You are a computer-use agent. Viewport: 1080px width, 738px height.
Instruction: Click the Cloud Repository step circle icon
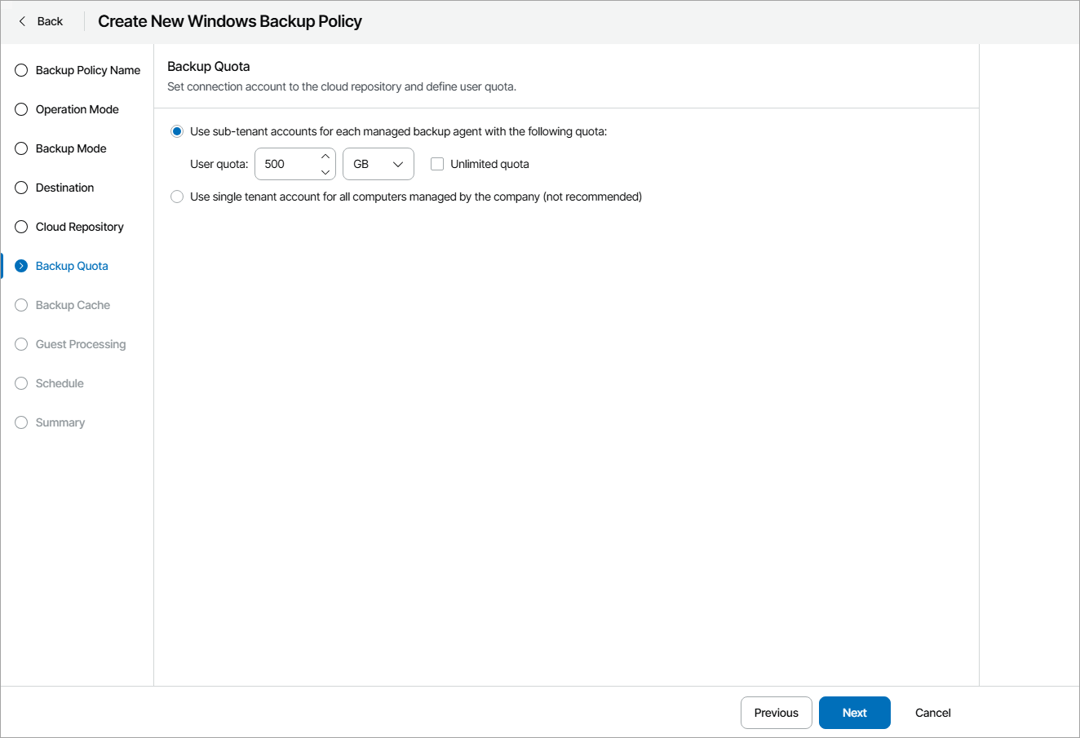point(21,227)
